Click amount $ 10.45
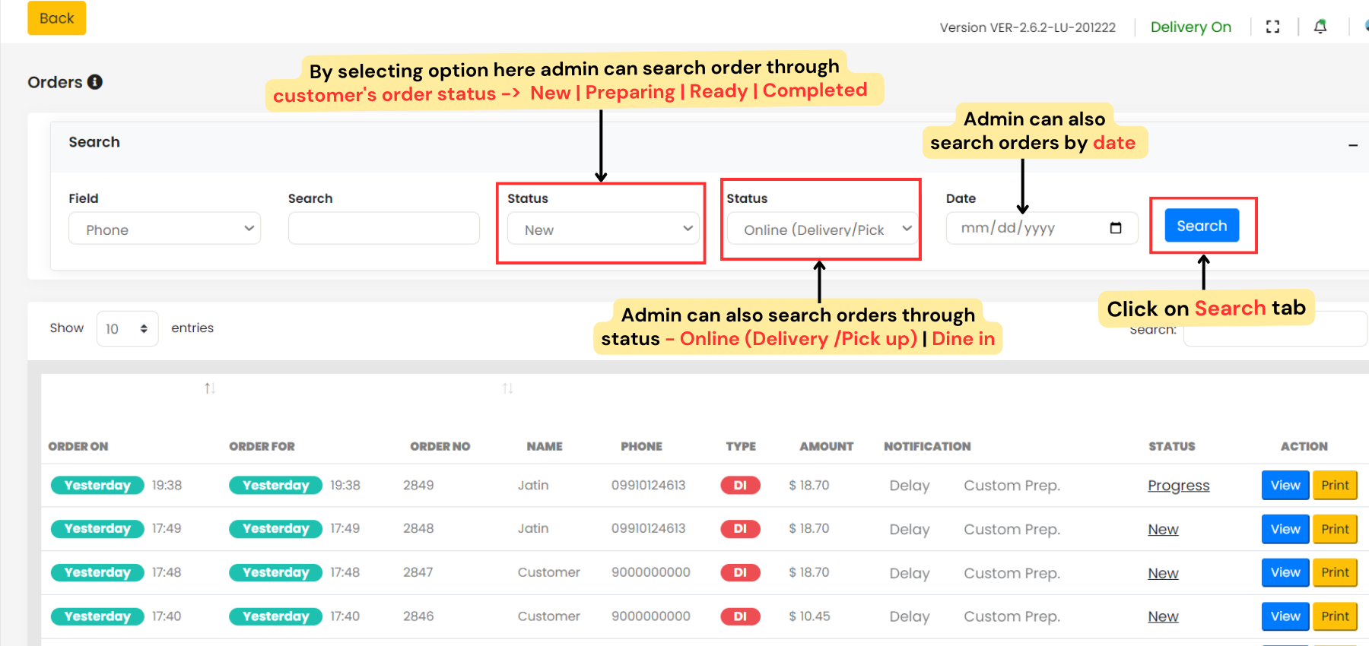The height and width of the screenshot is (646, 1369). point(809,616)
